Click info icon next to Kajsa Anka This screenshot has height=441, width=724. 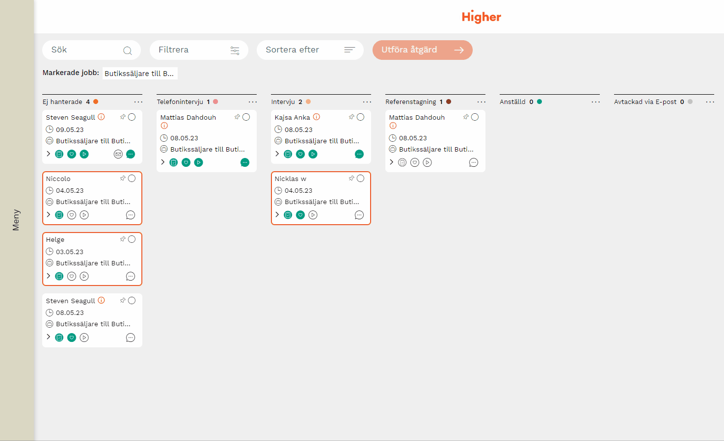tap(317, 117)
